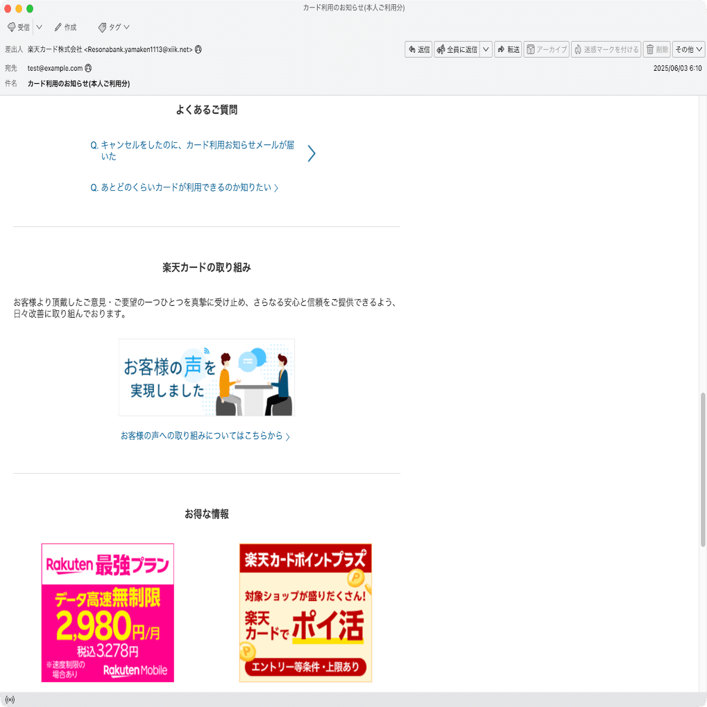Viewport: 707px width, 707px height.
Task: Click the タグ tag icon
Action: [103, 27]
